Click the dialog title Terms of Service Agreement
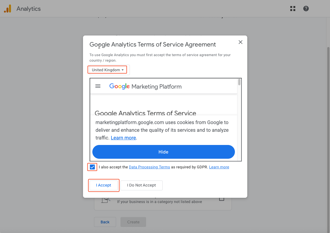Image resolution: width=330 pixels, height=233 pixels. [152, 45]
